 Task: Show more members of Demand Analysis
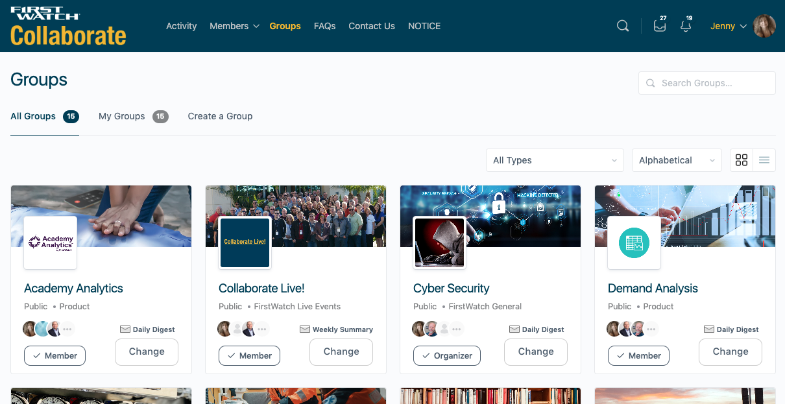coord(651,329)
